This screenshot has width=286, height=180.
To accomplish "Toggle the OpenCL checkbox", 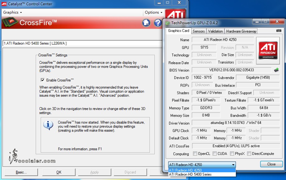I will coord(195,154).
